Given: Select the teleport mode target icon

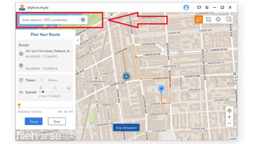Looking at the screenshot, I should pyautogui.click(x=218, y=19).
